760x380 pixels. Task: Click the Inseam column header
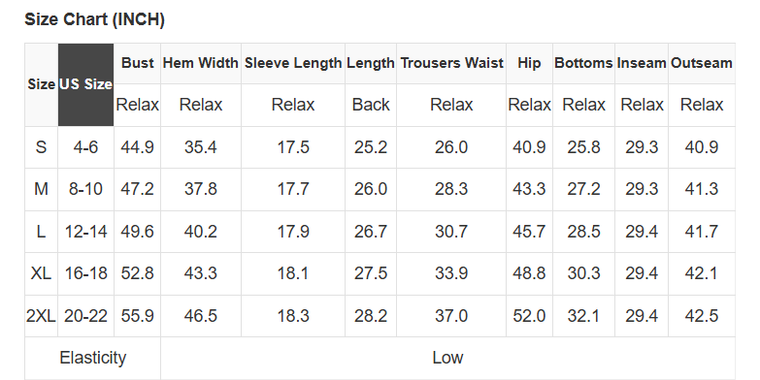point(642,63)
